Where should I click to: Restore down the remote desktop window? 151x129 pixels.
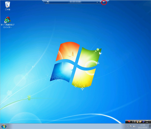[100, 2]
